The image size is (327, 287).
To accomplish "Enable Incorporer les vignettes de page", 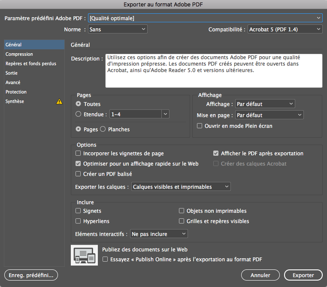I will click(78, 153).
